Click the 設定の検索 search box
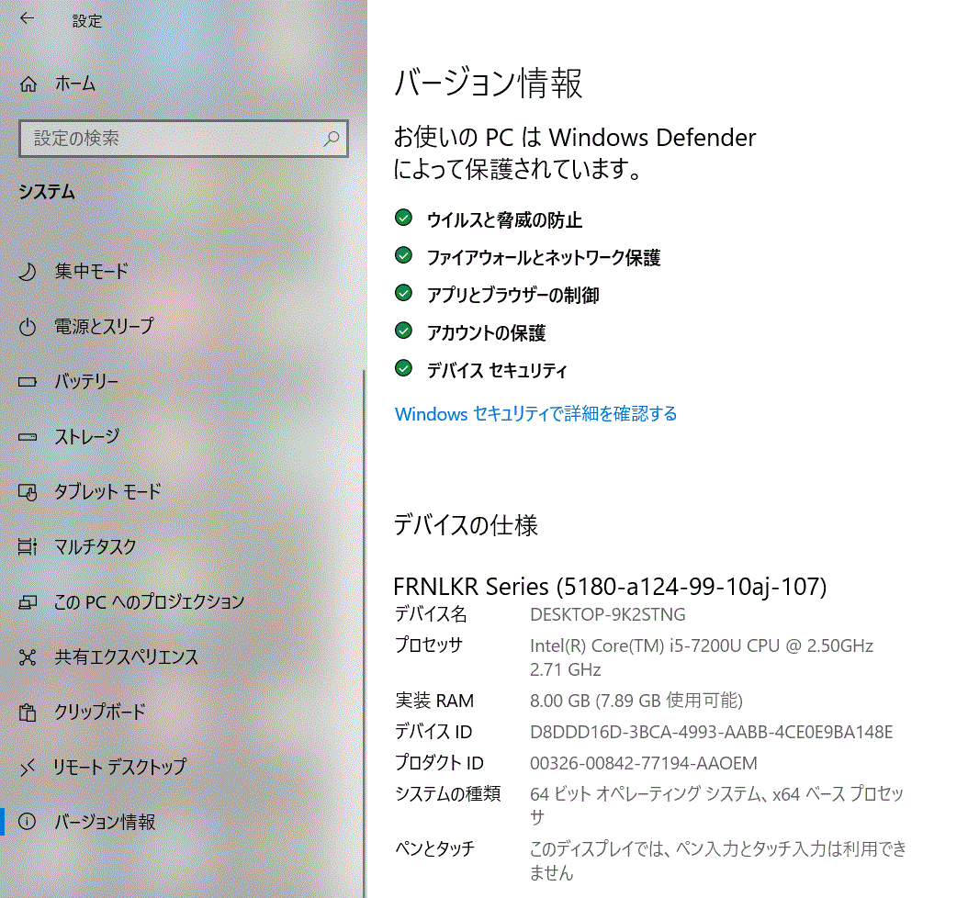This screenshot has width=968, height=898. point(184,139)
